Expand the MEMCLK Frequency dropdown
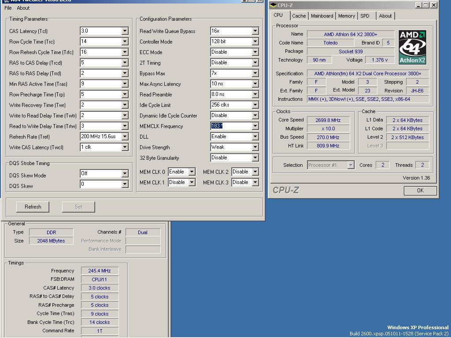 tap(255, 126)
